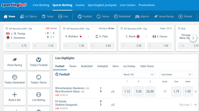Expand the Result 1X2 dropdown
Image resolution: width=199 pixels, height=111 pixels.
tap(139, 75)
